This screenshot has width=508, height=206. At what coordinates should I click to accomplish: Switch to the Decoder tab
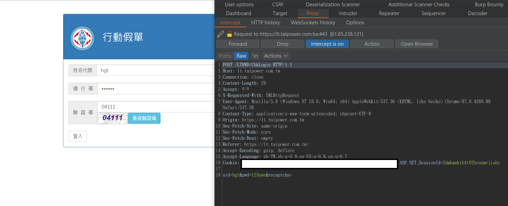click(478, 13)
